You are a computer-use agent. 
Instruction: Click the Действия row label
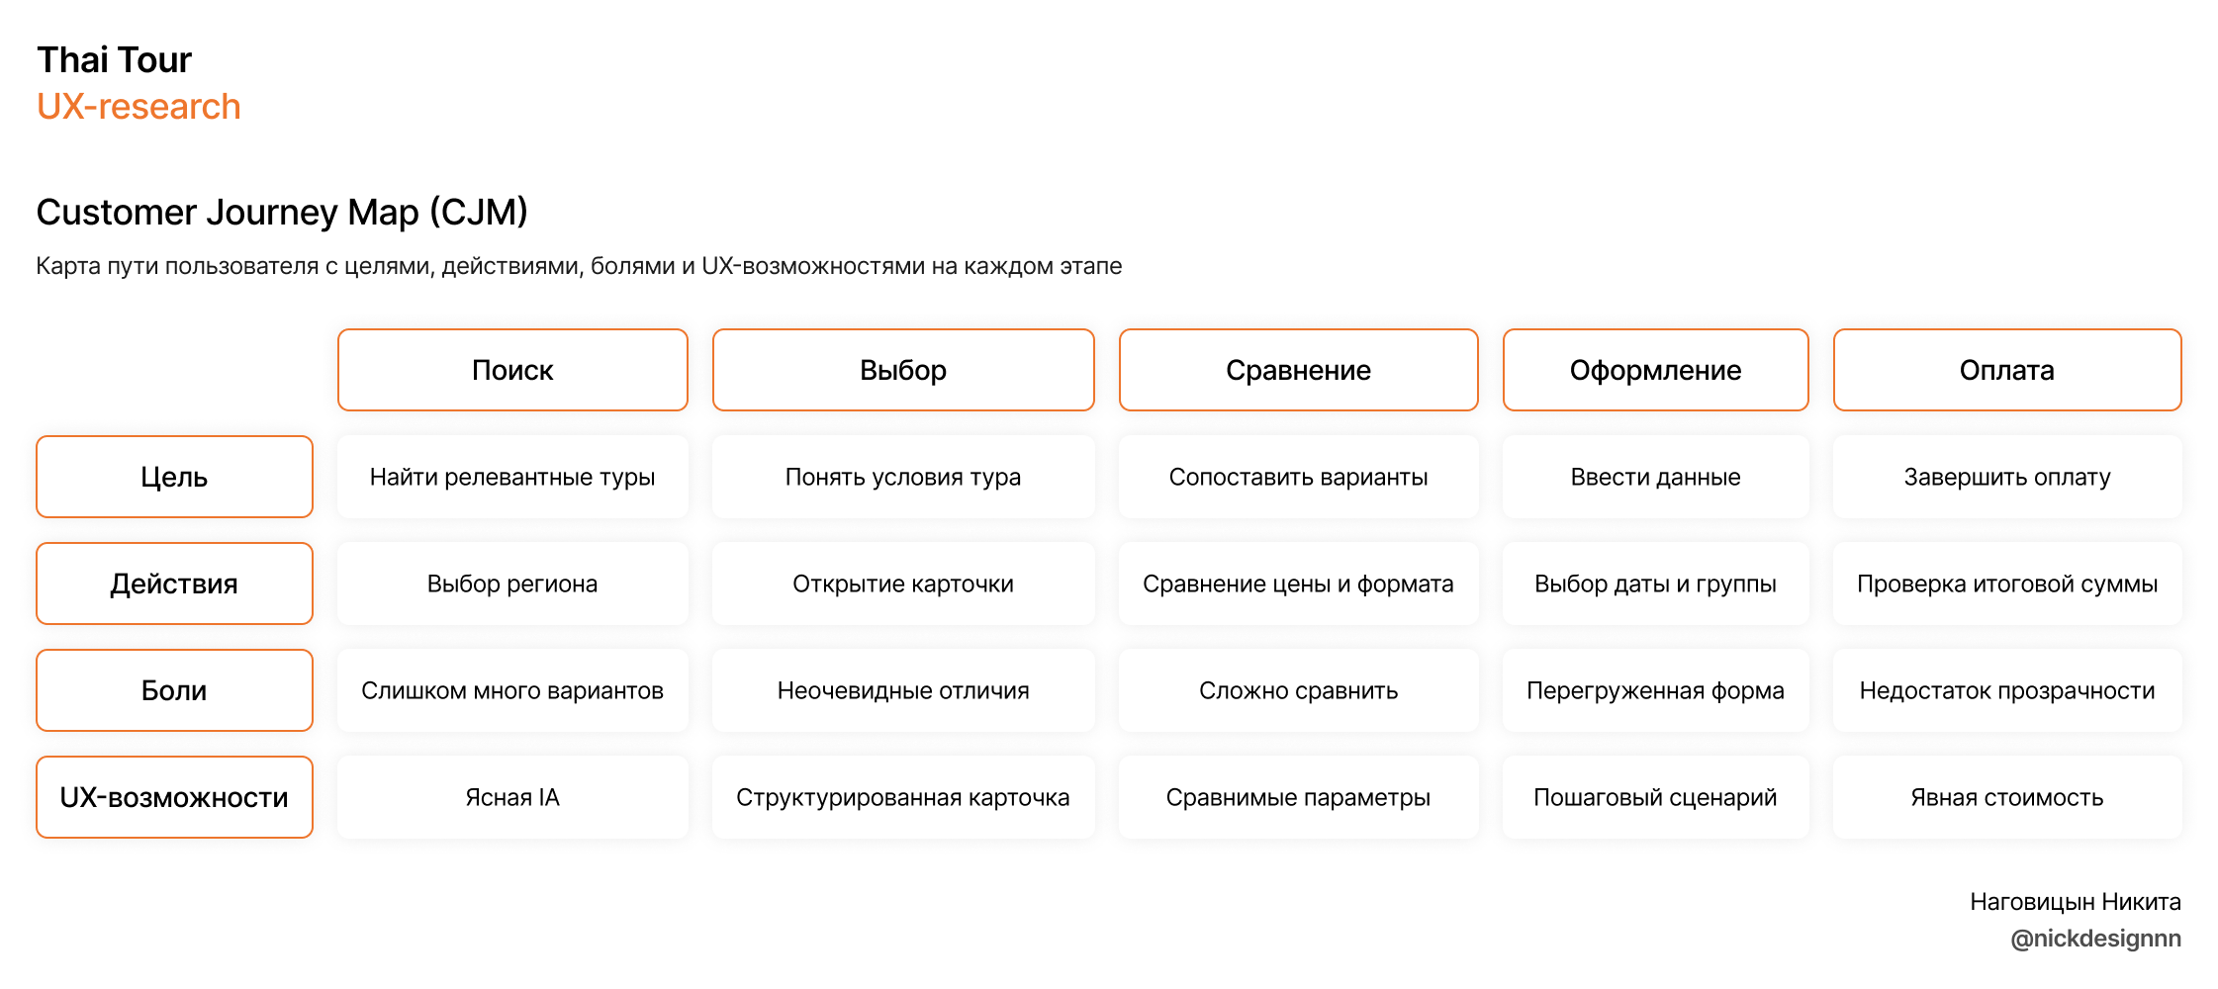[x=174, y=584]
